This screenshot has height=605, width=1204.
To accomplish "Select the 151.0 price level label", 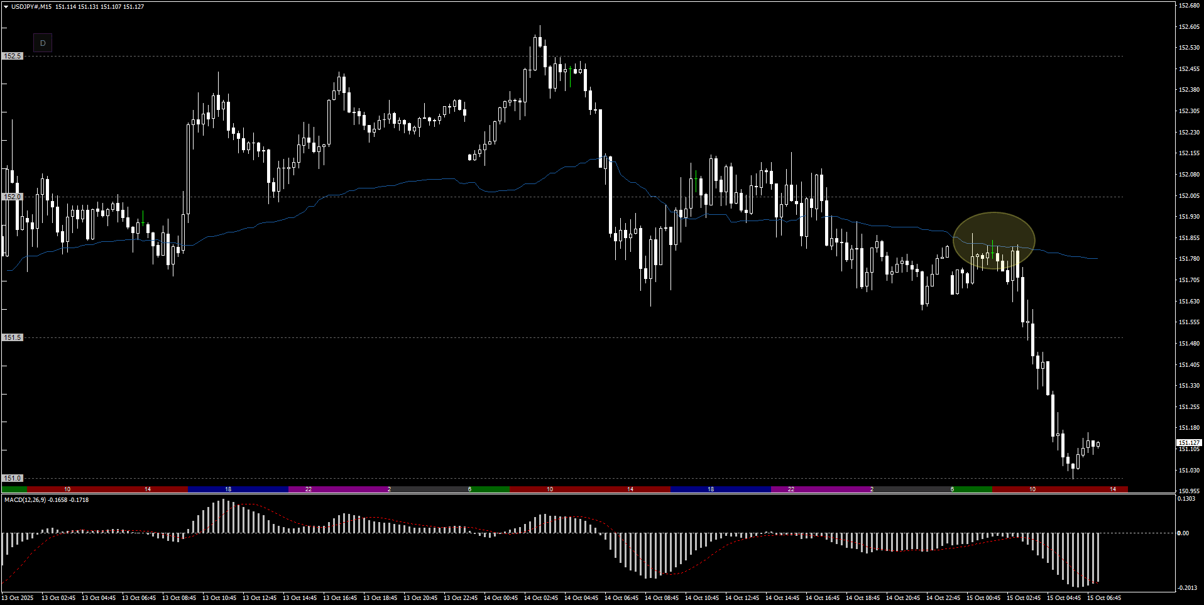I will coord(13,478).
